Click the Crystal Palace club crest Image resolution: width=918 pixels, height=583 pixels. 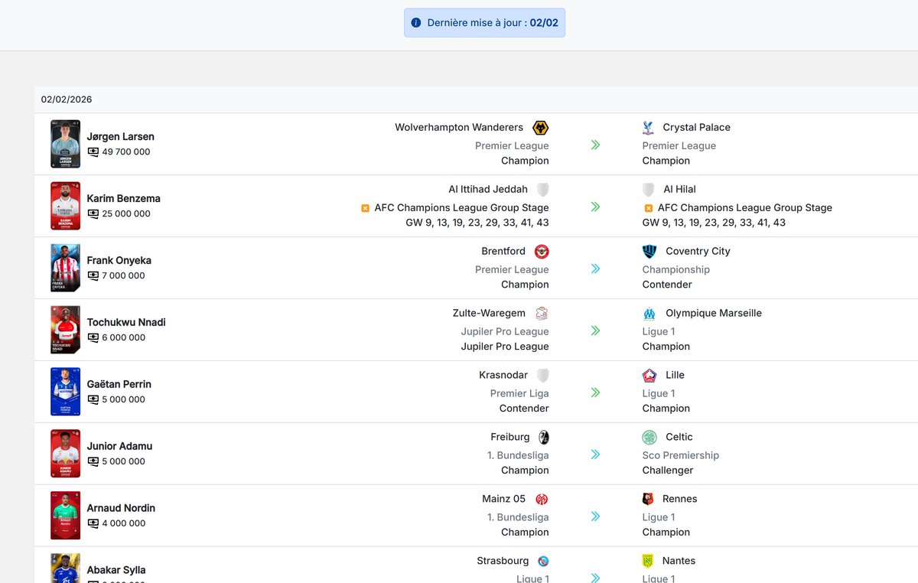click(x=649, y=128)
